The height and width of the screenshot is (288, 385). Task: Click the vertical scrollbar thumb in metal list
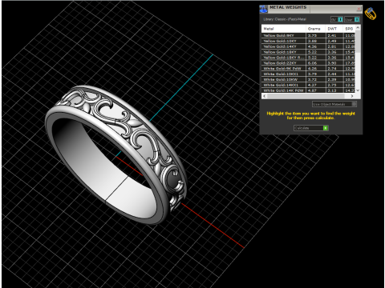[358, 42]
